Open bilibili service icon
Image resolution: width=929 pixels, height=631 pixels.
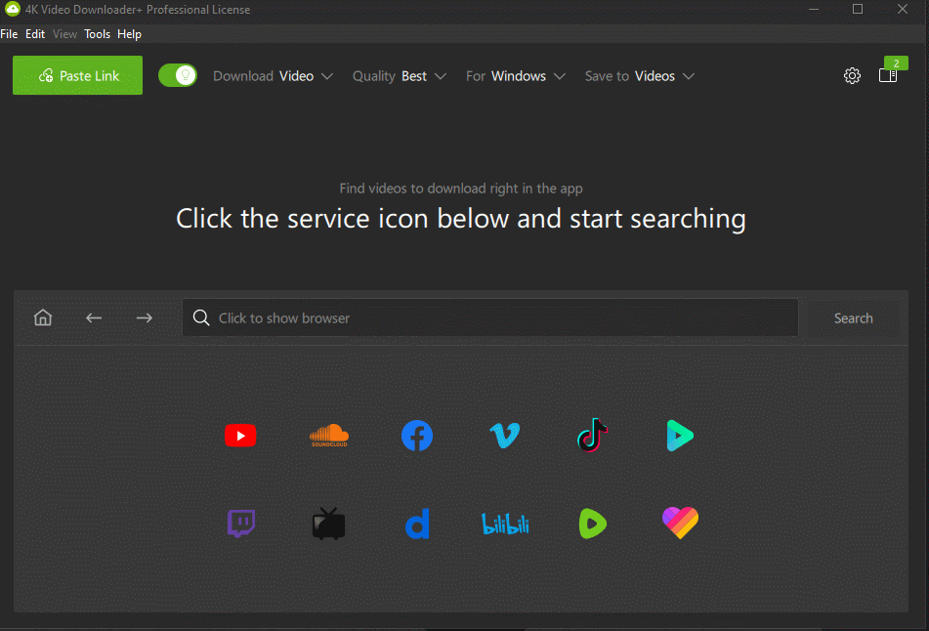coord(505,524)
